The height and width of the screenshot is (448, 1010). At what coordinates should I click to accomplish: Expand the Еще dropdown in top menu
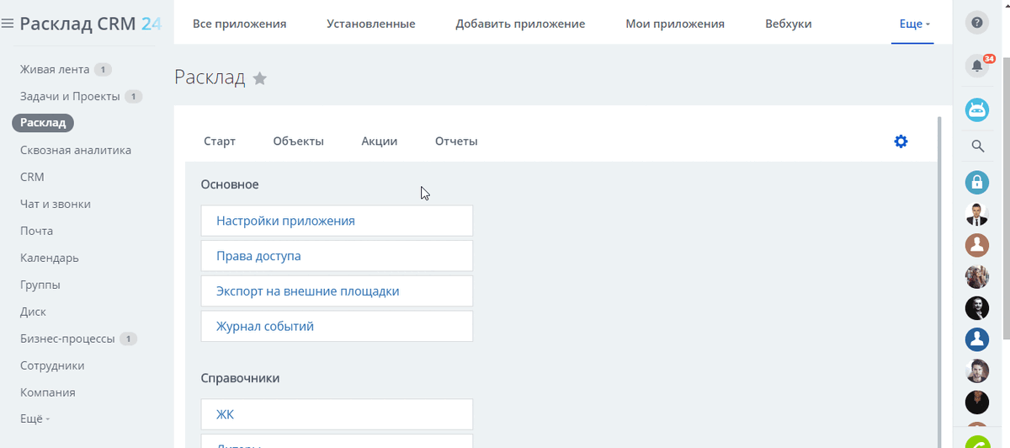915,24
